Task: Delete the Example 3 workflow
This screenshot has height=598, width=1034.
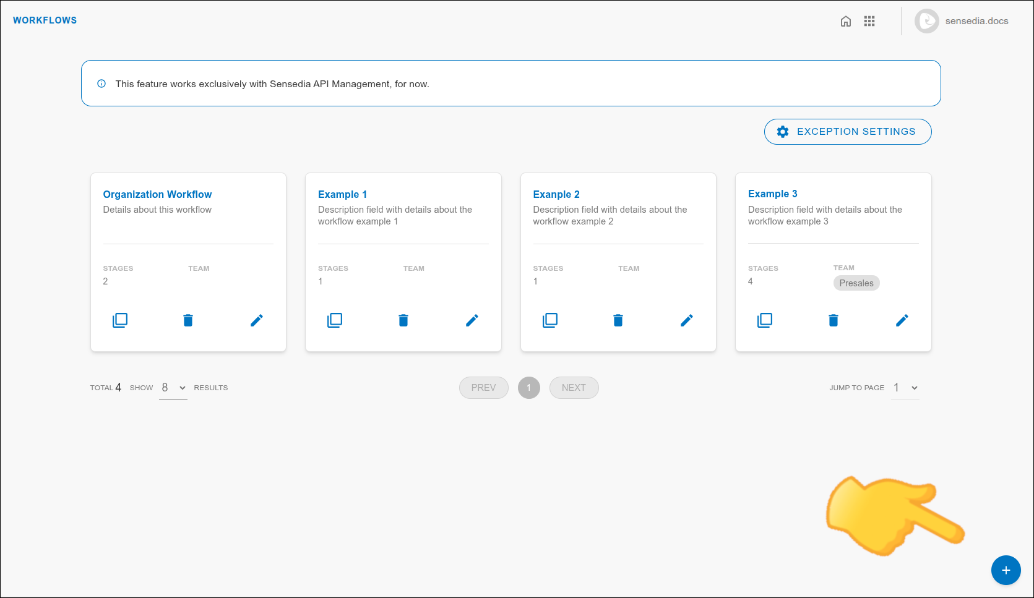Action: (x=834, y=320)
